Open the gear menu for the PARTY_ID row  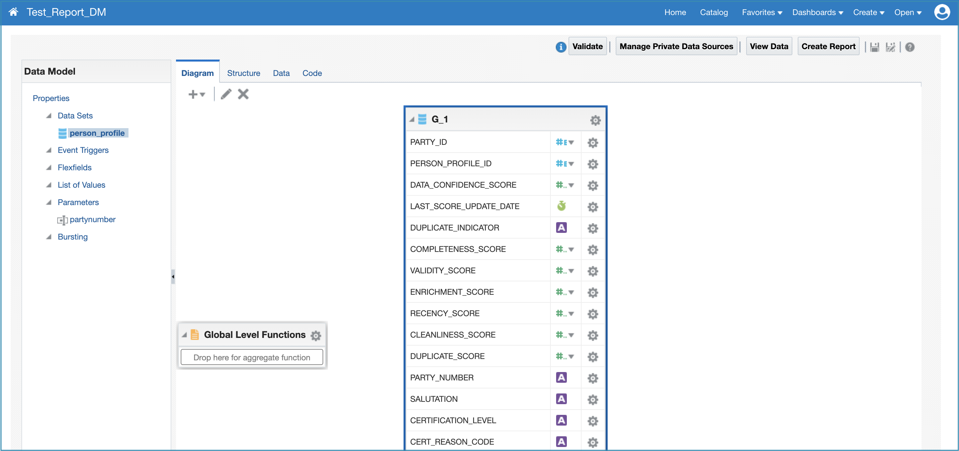point(592,143)
